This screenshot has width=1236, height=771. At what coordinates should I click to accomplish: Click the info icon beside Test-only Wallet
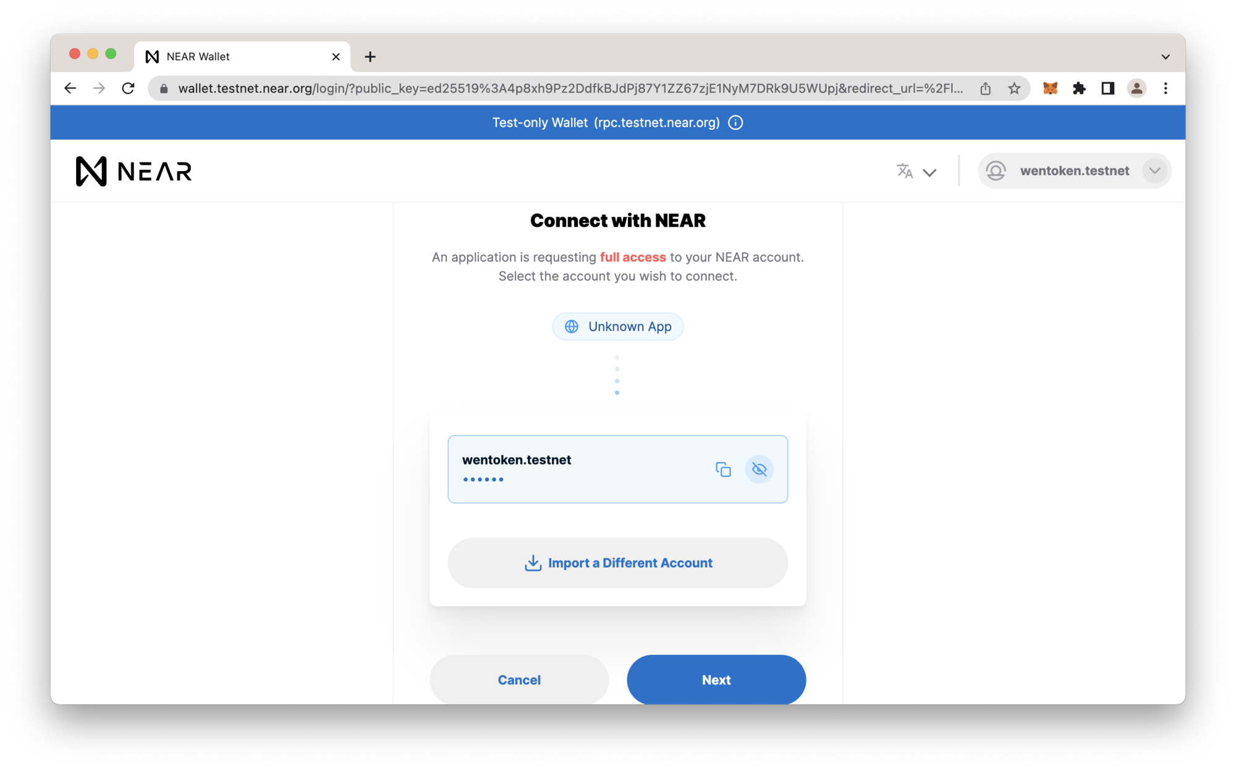pyautogui.click(x=735, y=122)
